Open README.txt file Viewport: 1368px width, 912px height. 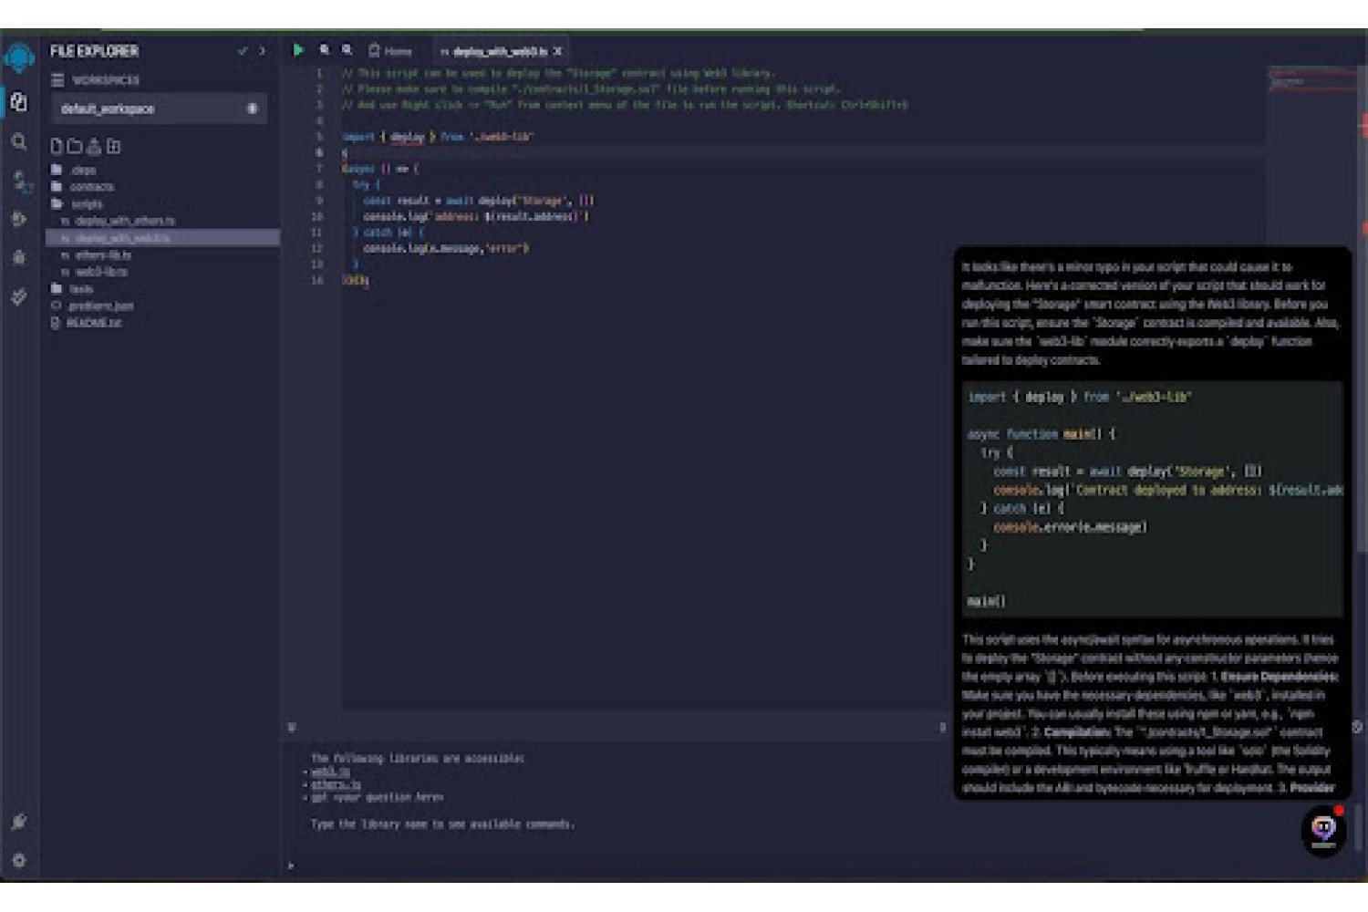87,323
